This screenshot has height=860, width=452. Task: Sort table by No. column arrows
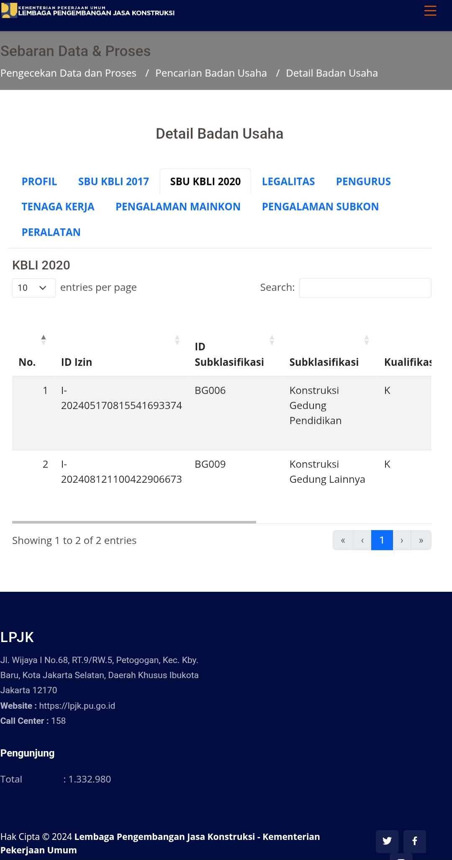44,339
